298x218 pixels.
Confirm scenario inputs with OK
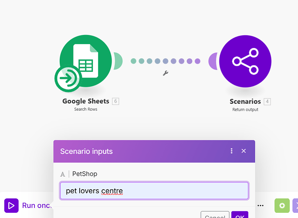[x=240, y=215]
